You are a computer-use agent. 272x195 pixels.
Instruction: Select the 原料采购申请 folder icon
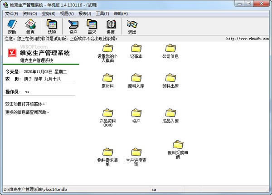tap(178, 145)
